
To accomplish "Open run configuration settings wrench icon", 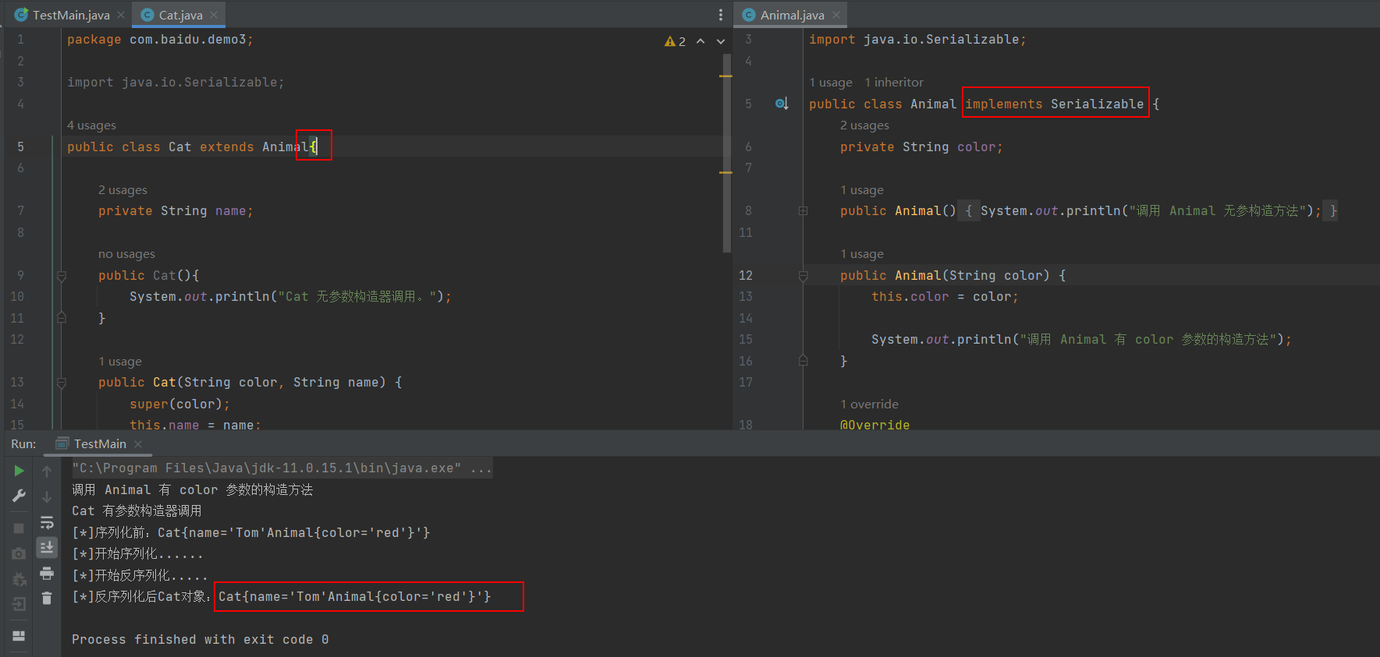I will pos(19,496).
